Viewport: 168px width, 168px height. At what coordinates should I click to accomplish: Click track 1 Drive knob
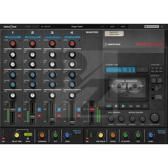tap(13, 44)
